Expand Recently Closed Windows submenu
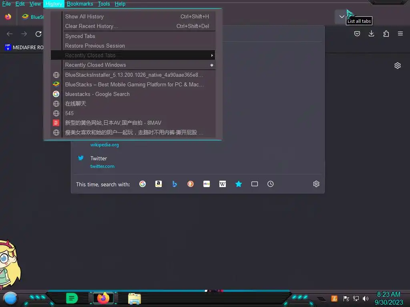 pos(133,65)
